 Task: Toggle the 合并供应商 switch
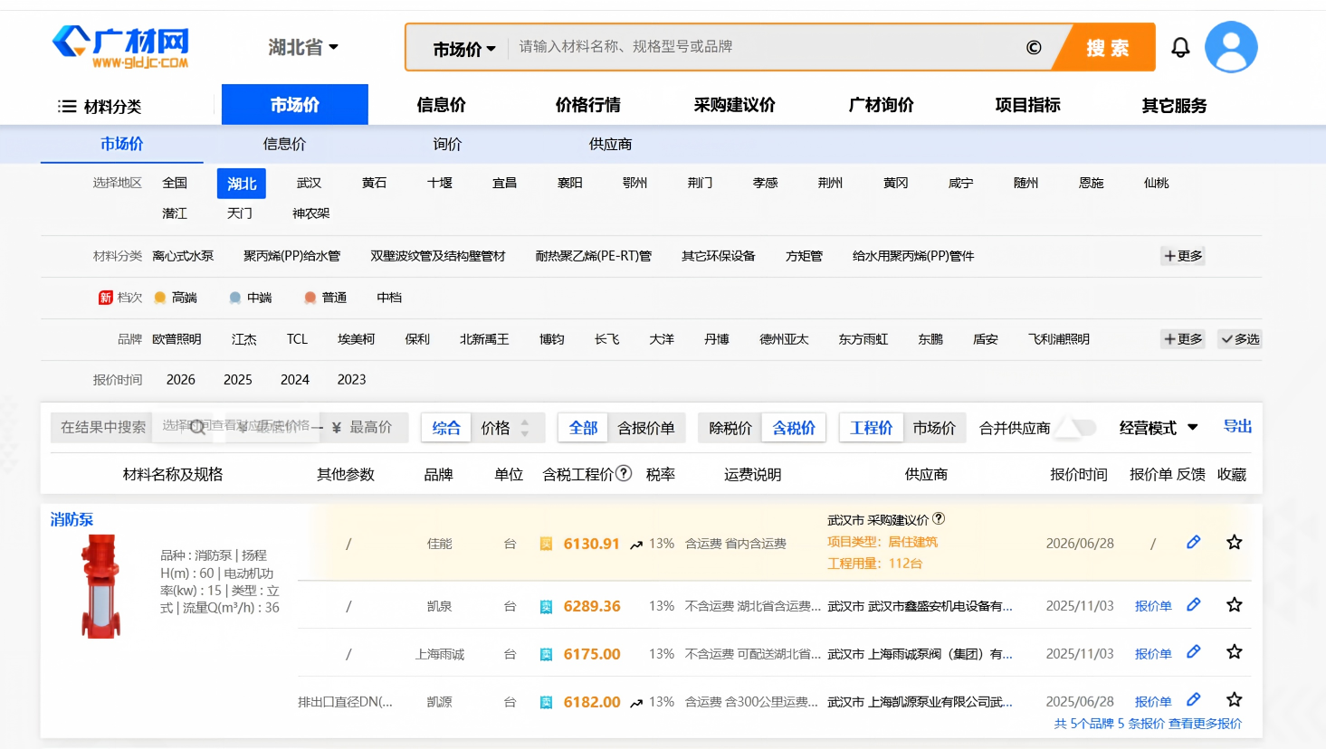(x=1075, y=428)
